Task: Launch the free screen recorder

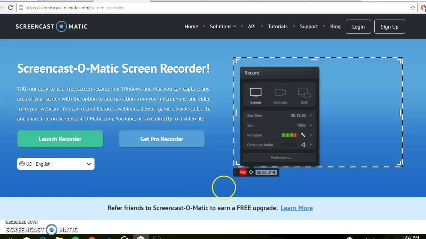Action: click(60, 139)
